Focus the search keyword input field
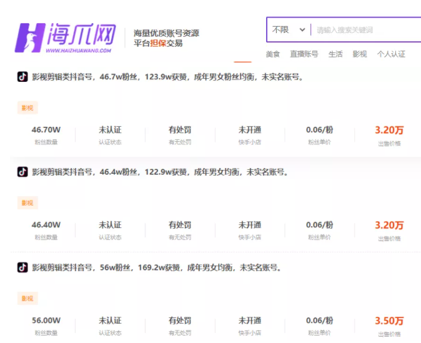This screenshot has width=421, height=343. pyautogui.click(x=367, y=30)
